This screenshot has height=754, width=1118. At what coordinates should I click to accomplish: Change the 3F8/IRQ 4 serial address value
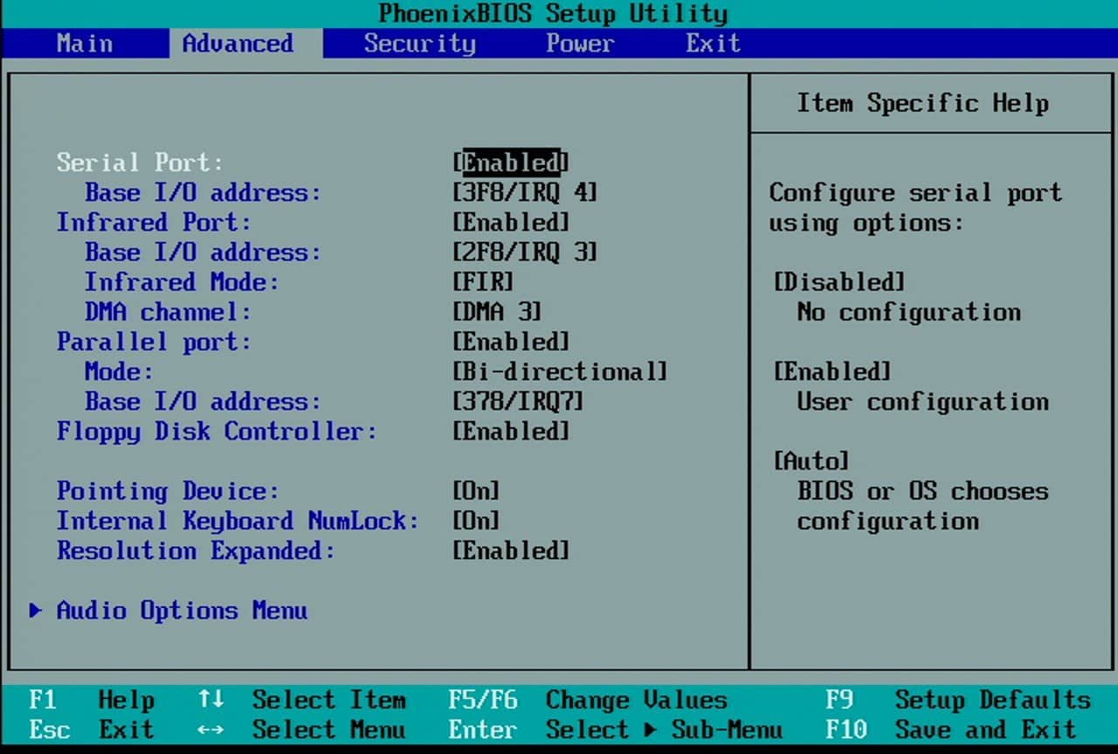coord(525,192)
